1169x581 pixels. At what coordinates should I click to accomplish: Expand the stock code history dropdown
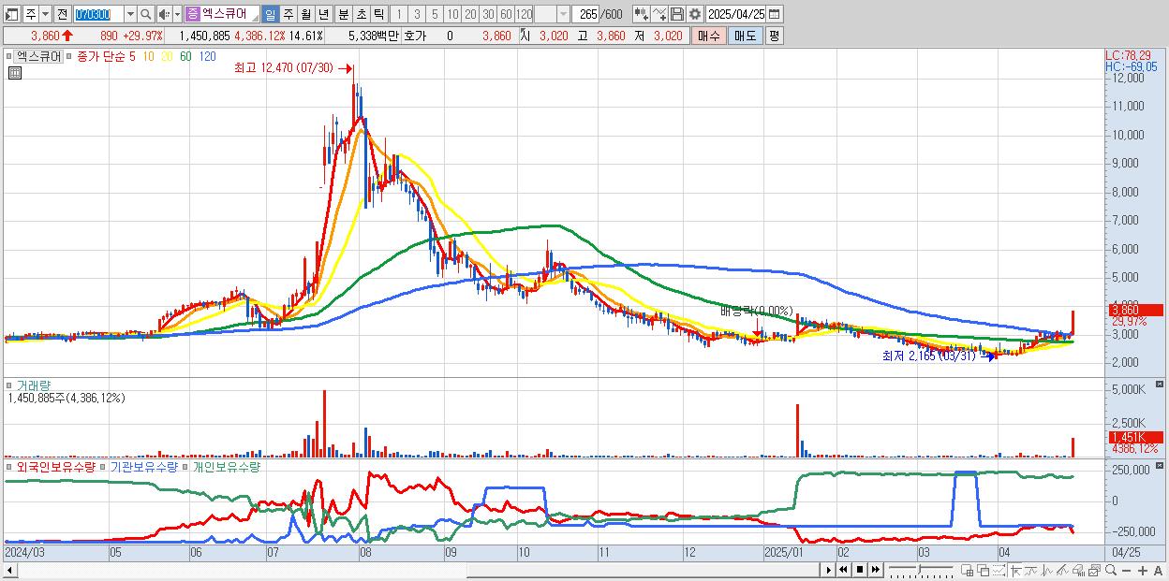tap(130, 15)
